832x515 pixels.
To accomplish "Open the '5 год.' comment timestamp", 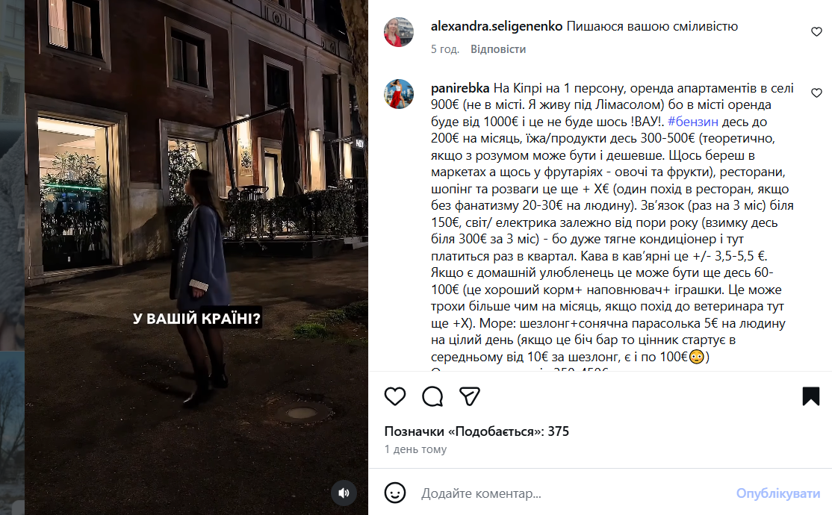I will tap(444, 49).
